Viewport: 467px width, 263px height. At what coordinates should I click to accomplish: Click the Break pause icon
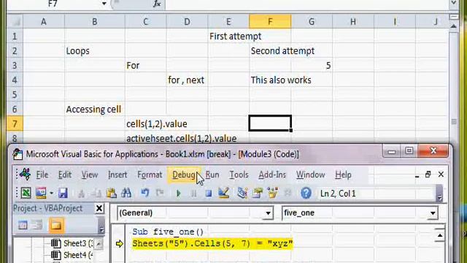pos(193,194)
